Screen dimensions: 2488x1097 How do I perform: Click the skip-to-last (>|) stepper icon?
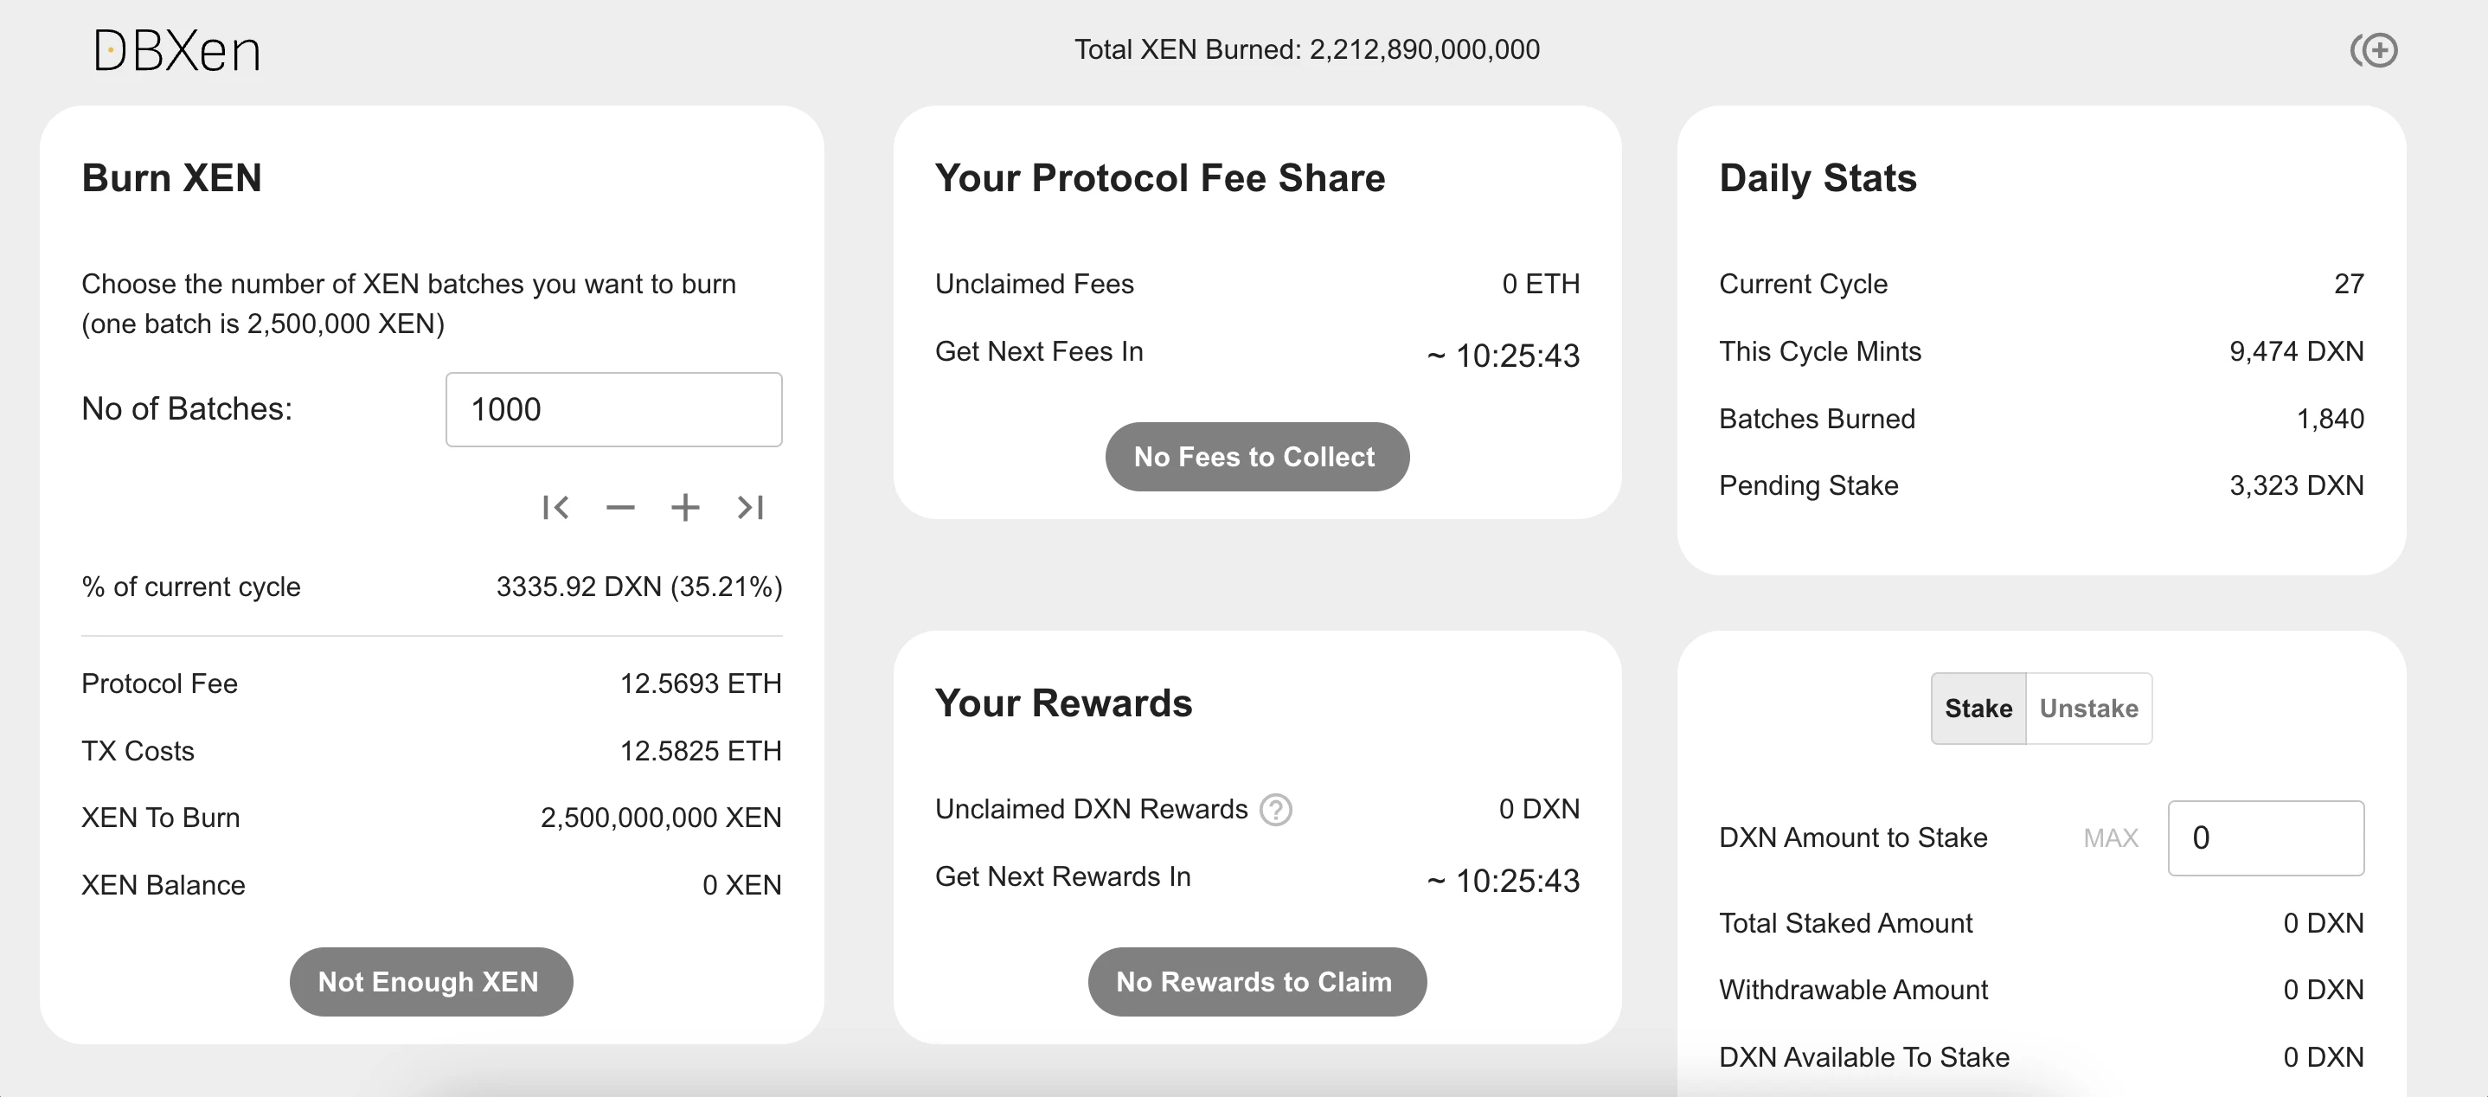point(749,506)
